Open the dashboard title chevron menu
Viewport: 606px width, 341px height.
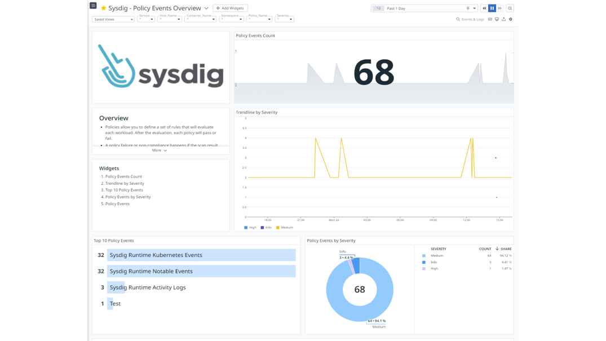tap(205, 8)
